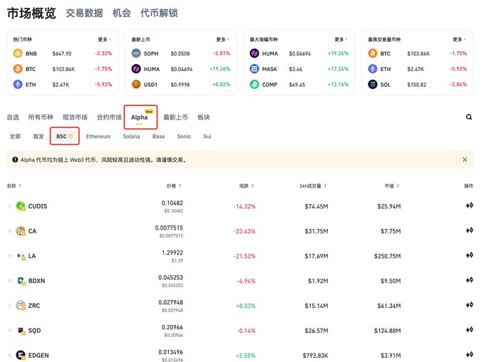
Task: Open the trade icon for CUDIS
Action: pyautogui.click(x=468, y=206)
